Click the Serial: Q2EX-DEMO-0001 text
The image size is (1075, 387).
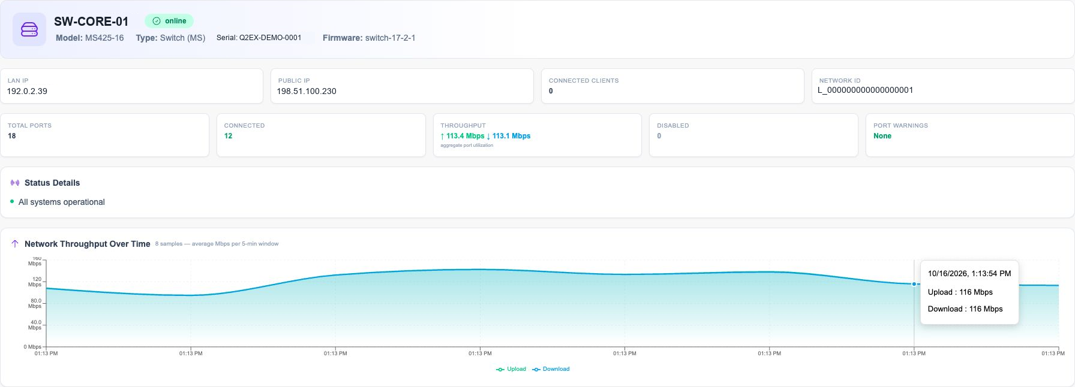click(259, 38)
